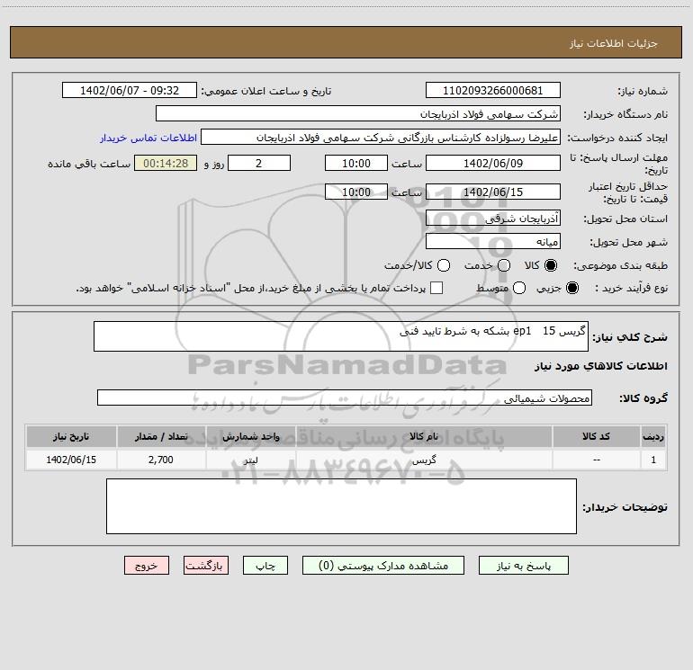Click the خروج exit button
Screen dimensions: 693x670
147,566
